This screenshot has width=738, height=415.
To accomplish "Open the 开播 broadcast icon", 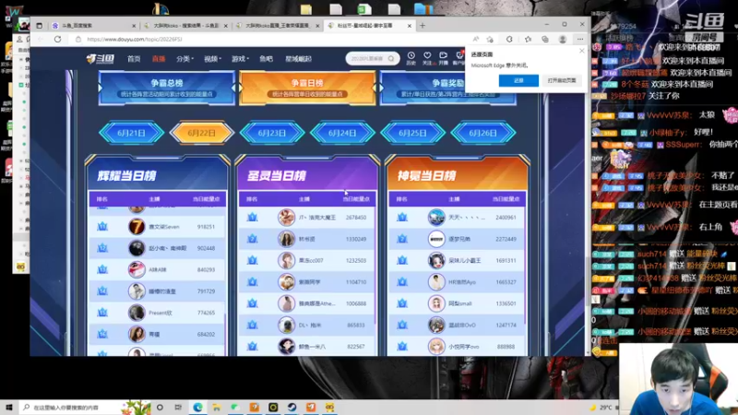I will (443, 58).
